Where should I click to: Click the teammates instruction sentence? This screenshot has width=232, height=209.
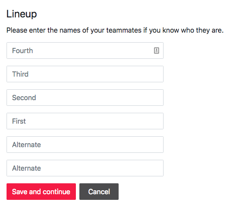pyautogui.click(x=115, y=30)
